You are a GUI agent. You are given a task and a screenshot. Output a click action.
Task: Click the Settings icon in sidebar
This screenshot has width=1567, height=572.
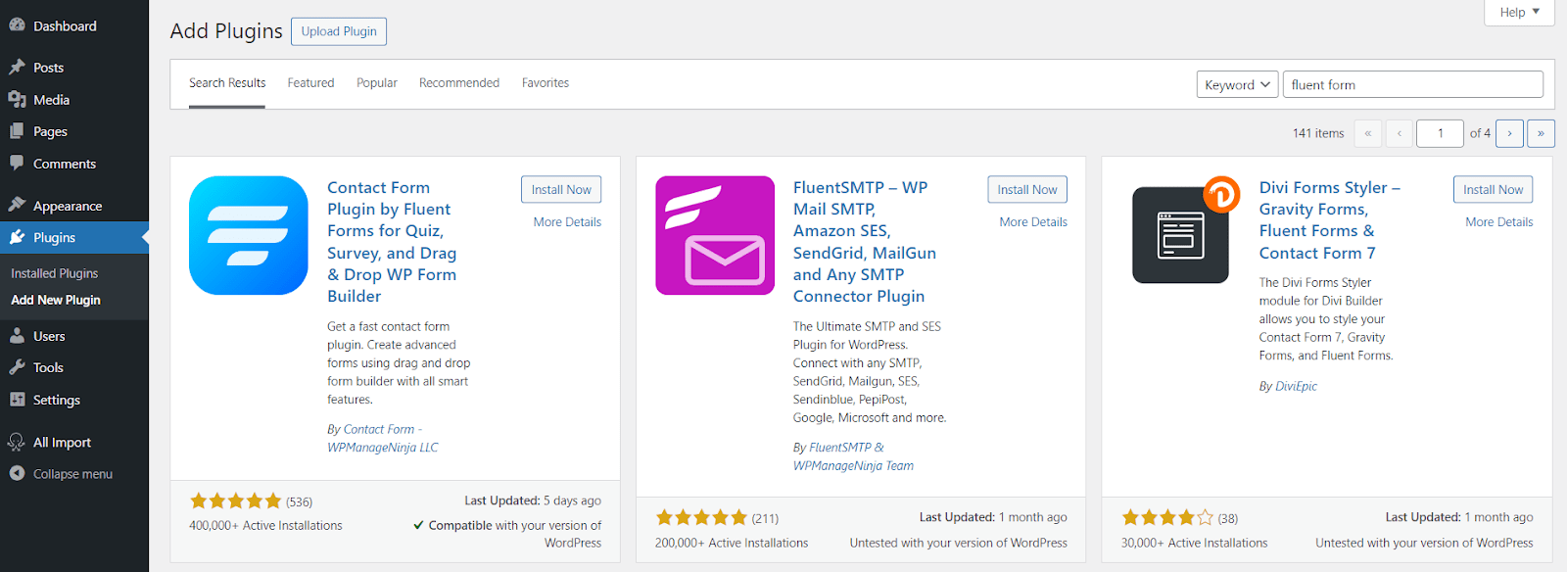(x=17, y=400)
